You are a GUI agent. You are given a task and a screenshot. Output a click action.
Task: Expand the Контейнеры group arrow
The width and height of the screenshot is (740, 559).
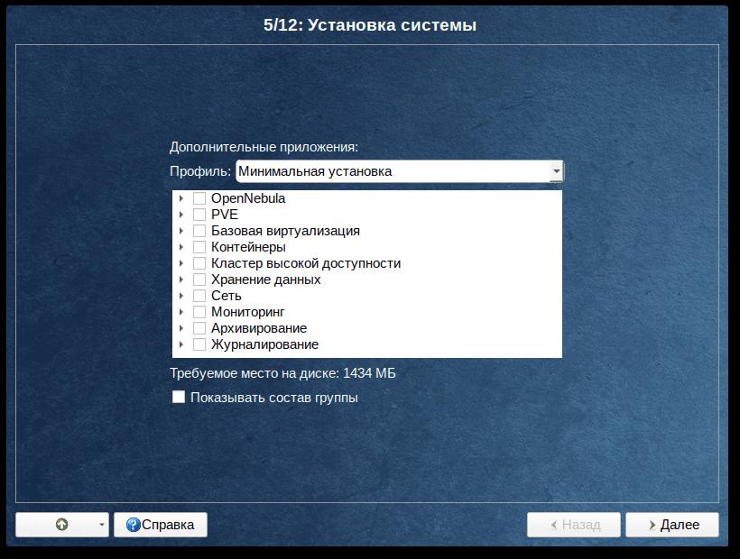[181, 247]
